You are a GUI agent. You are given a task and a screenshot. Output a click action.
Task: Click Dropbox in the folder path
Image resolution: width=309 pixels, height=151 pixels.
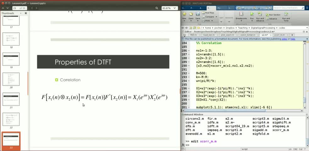(x=230, y=28)
